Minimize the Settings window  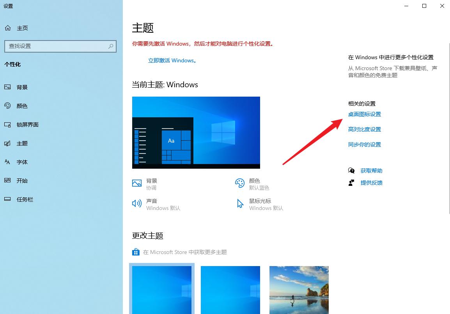pos(406,6)
